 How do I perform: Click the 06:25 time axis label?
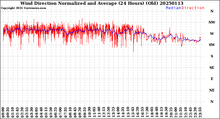pyautogui.click(x=56, y=112)
